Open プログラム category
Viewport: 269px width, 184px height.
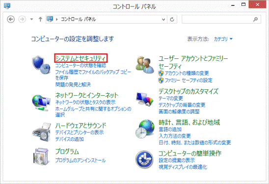[67, 152]
